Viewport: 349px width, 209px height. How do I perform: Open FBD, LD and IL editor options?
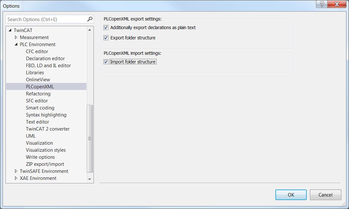[48, 66]
